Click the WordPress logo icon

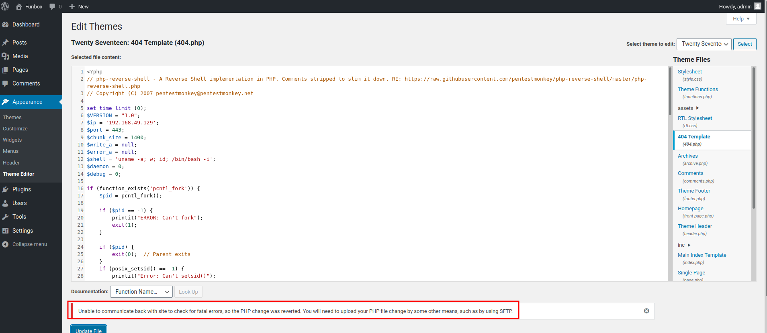tap(5, 6)
